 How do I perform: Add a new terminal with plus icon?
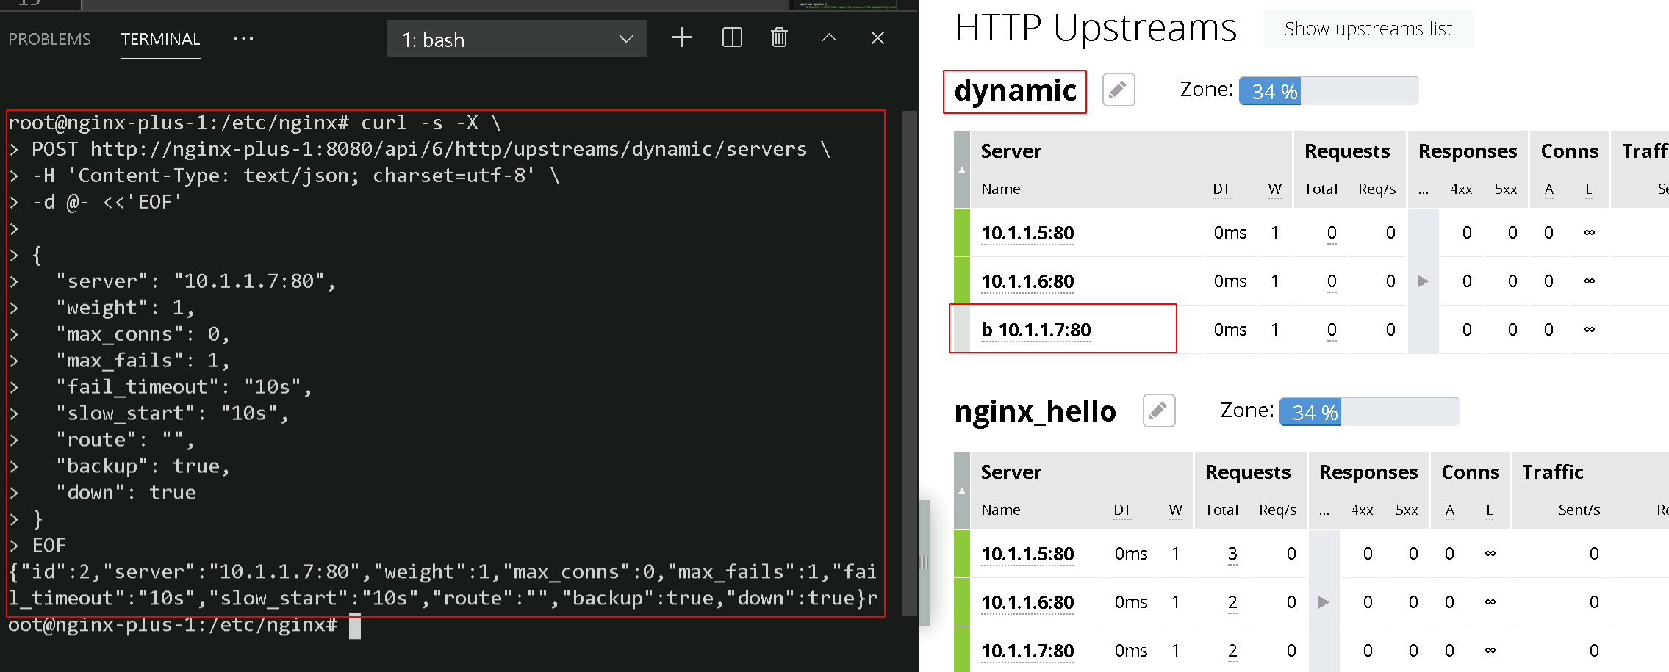click(682, 38)
